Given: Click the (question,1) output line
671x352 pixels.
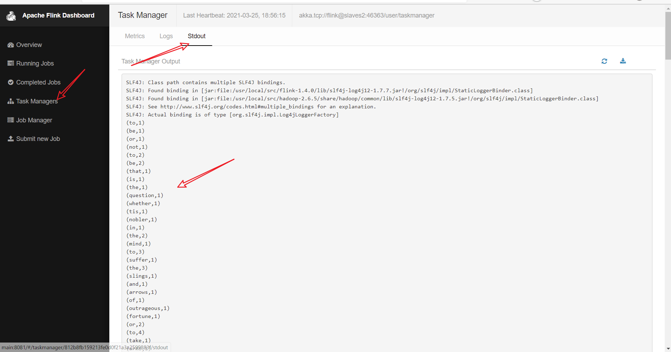Looking at the screenshot, I should pos(145,195).
